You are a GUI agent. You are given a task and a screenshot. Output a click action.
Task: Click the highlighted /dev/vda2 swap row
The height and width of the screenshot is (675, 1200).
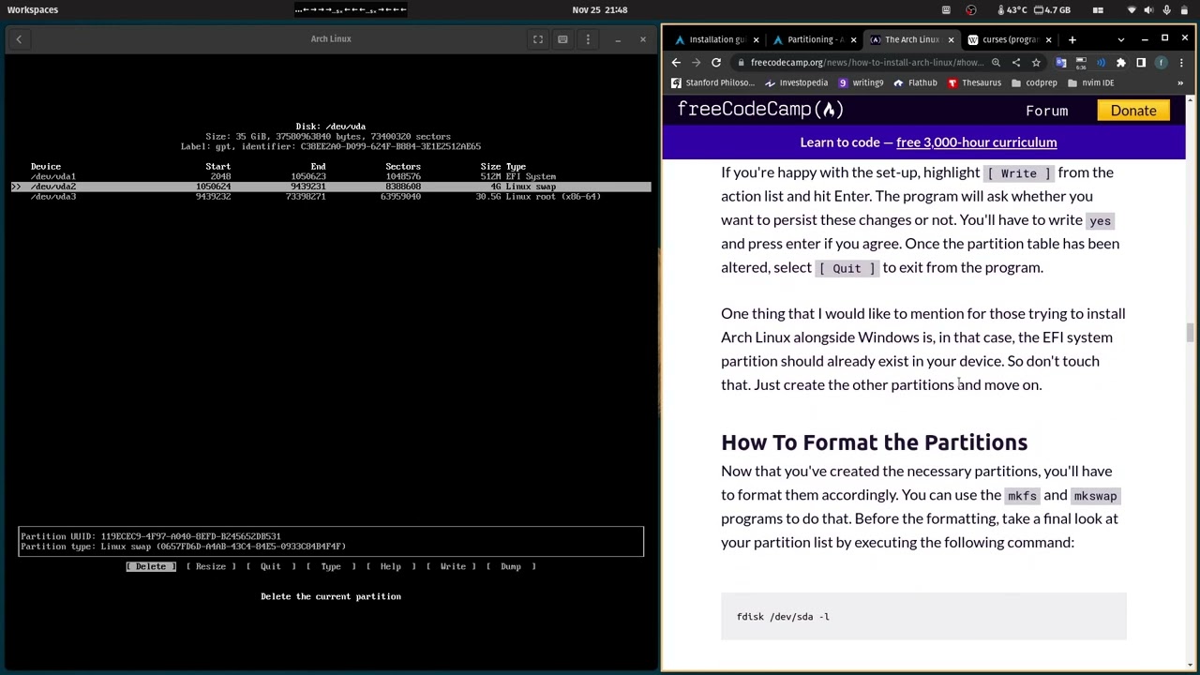point(331,187)
